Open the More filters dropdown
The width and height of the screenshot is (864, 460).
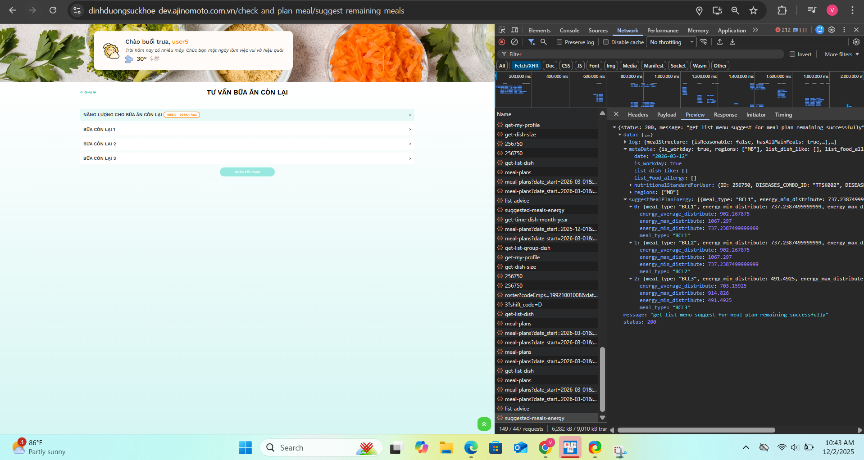click(x=841, y=54)
